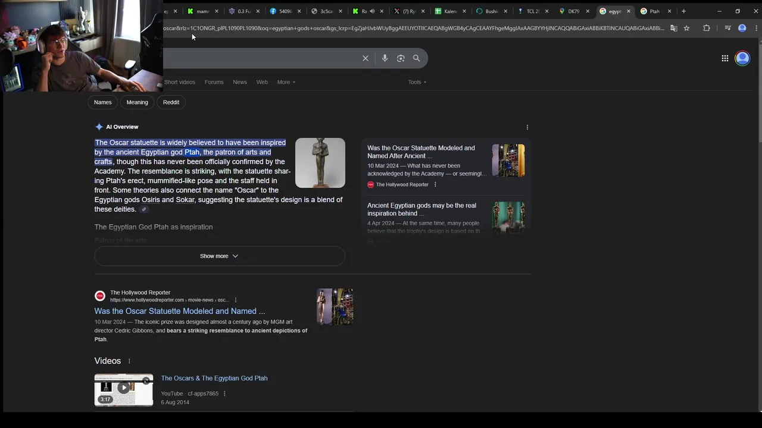Click the Ptah link in AI Overview

click(x=192, y=152)
